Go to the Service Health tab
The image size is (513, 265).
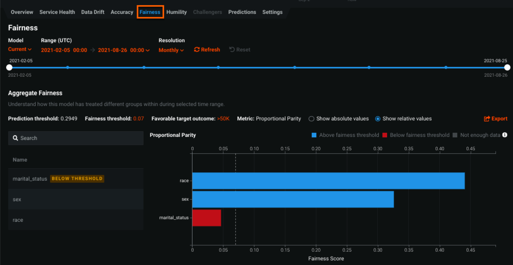(57, 12)
